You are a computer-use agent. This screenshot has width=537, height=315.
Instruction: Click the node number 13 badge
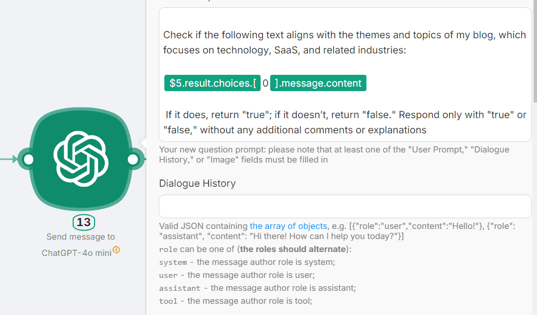pyautogui.click(x=83, y=222)
